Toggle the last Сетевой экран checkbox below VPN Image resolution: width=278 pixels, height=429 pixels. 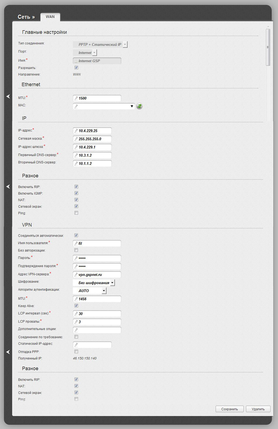pos(76,392)
